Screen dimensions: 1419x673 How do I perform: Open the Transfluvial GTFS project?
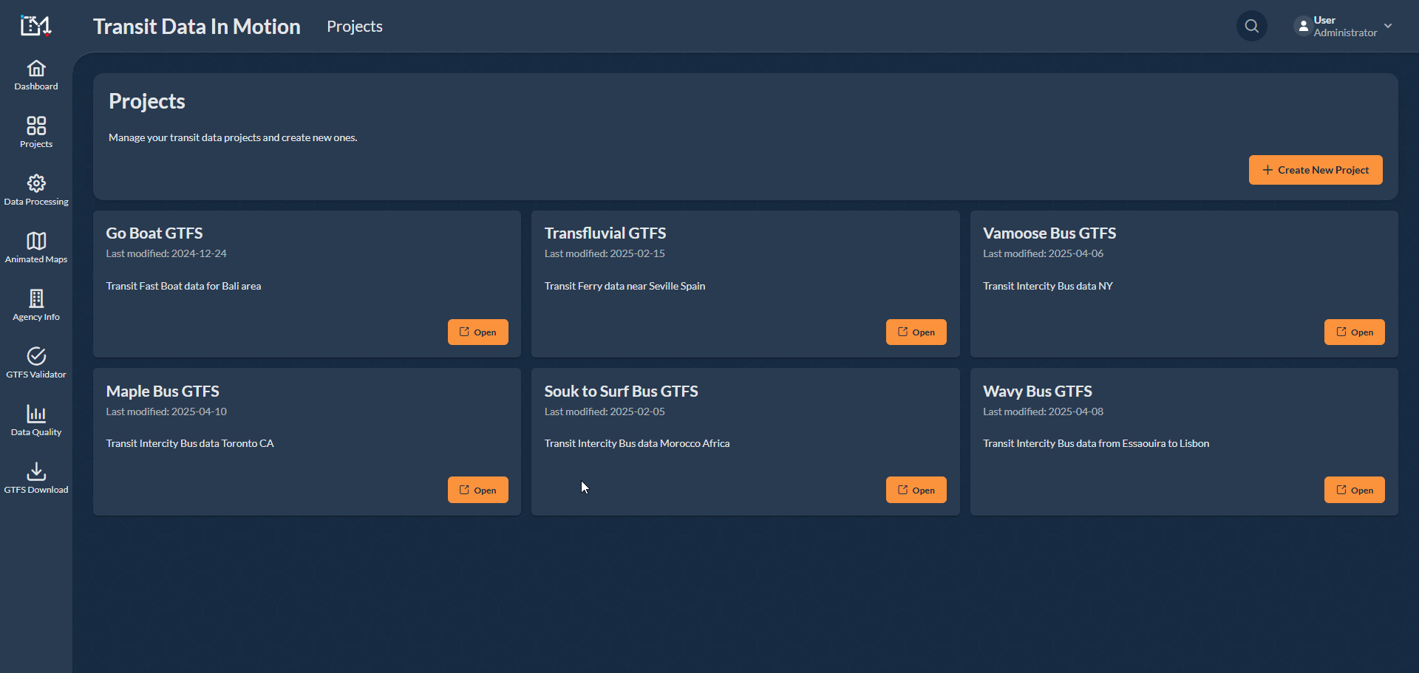click(x=916, y=332)
